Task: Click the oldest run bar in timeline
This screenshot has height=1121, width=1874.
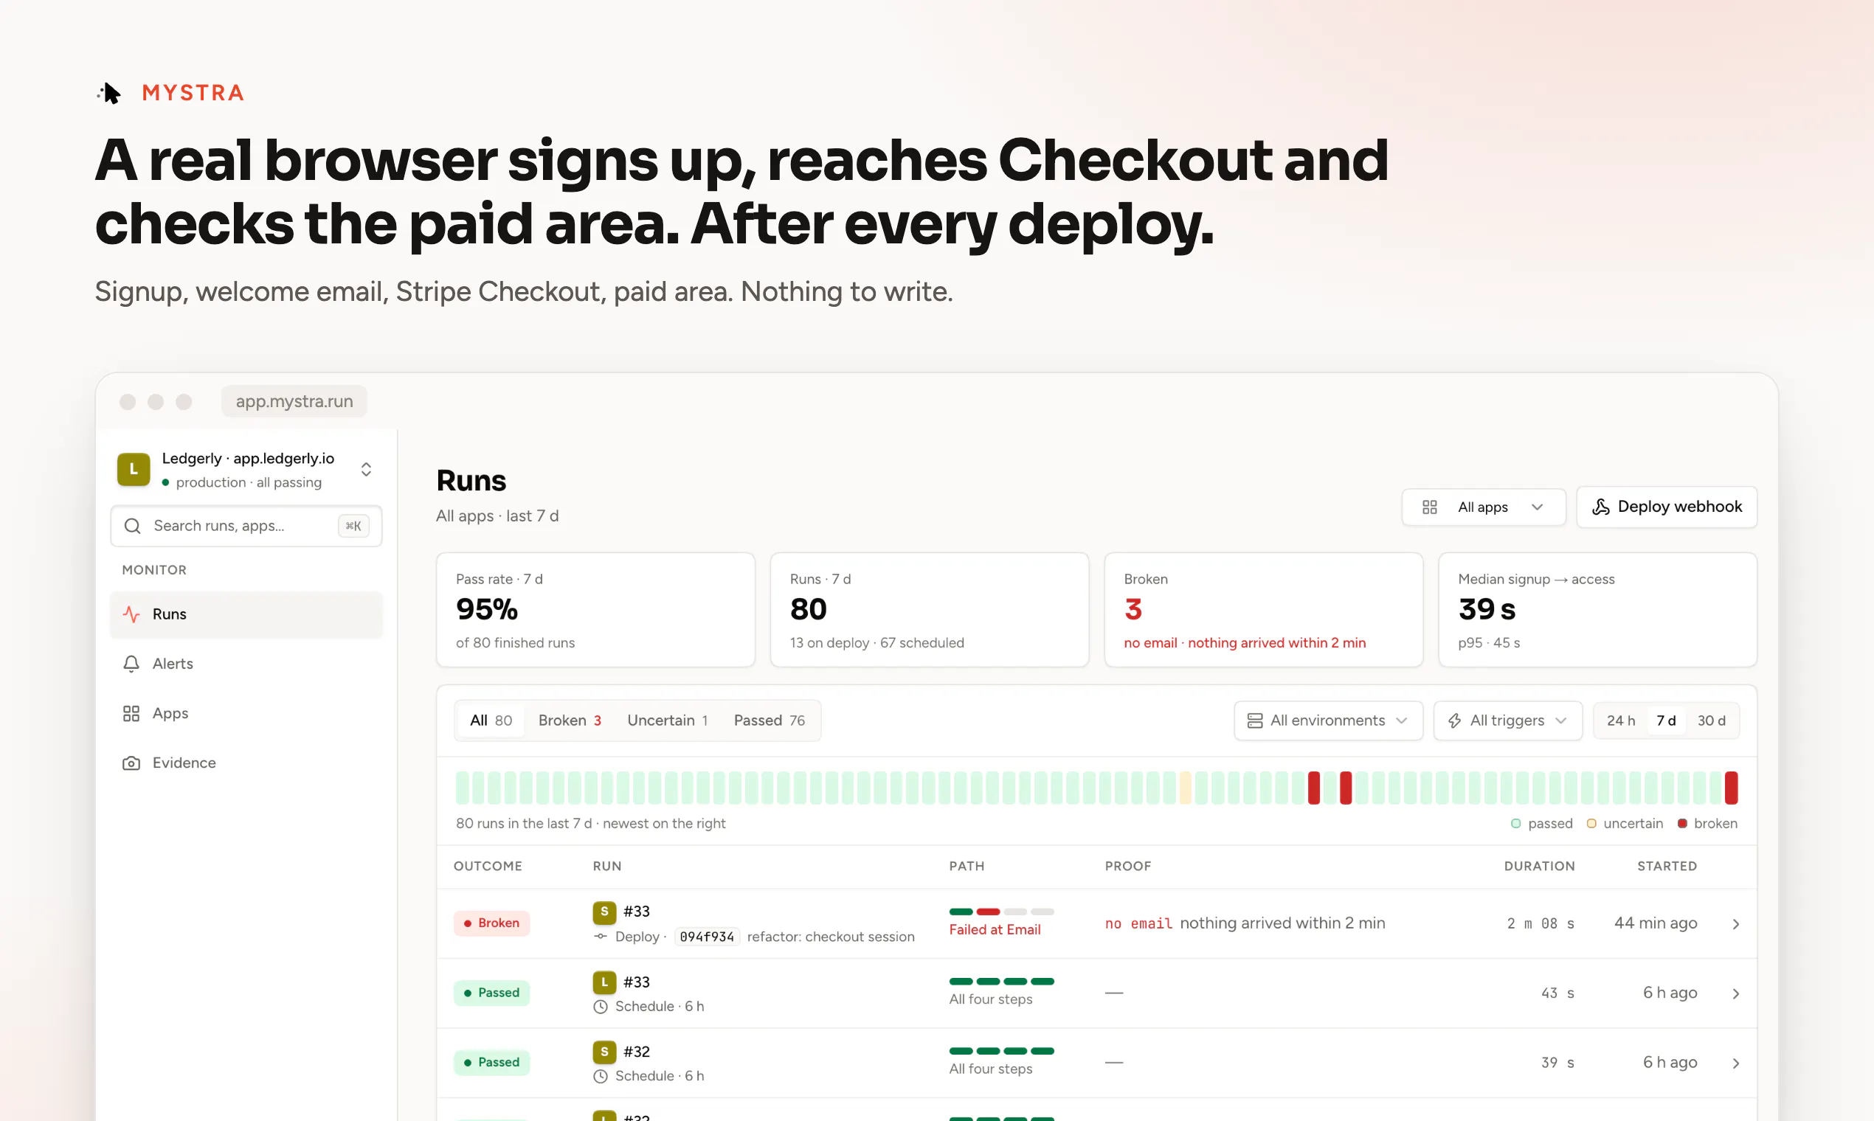Action: pos(462,788)
